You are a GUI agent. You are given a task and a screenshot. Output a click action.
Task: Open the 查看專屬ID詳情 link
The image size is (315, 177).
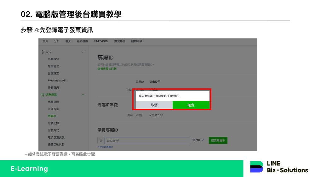pos(107,69)
